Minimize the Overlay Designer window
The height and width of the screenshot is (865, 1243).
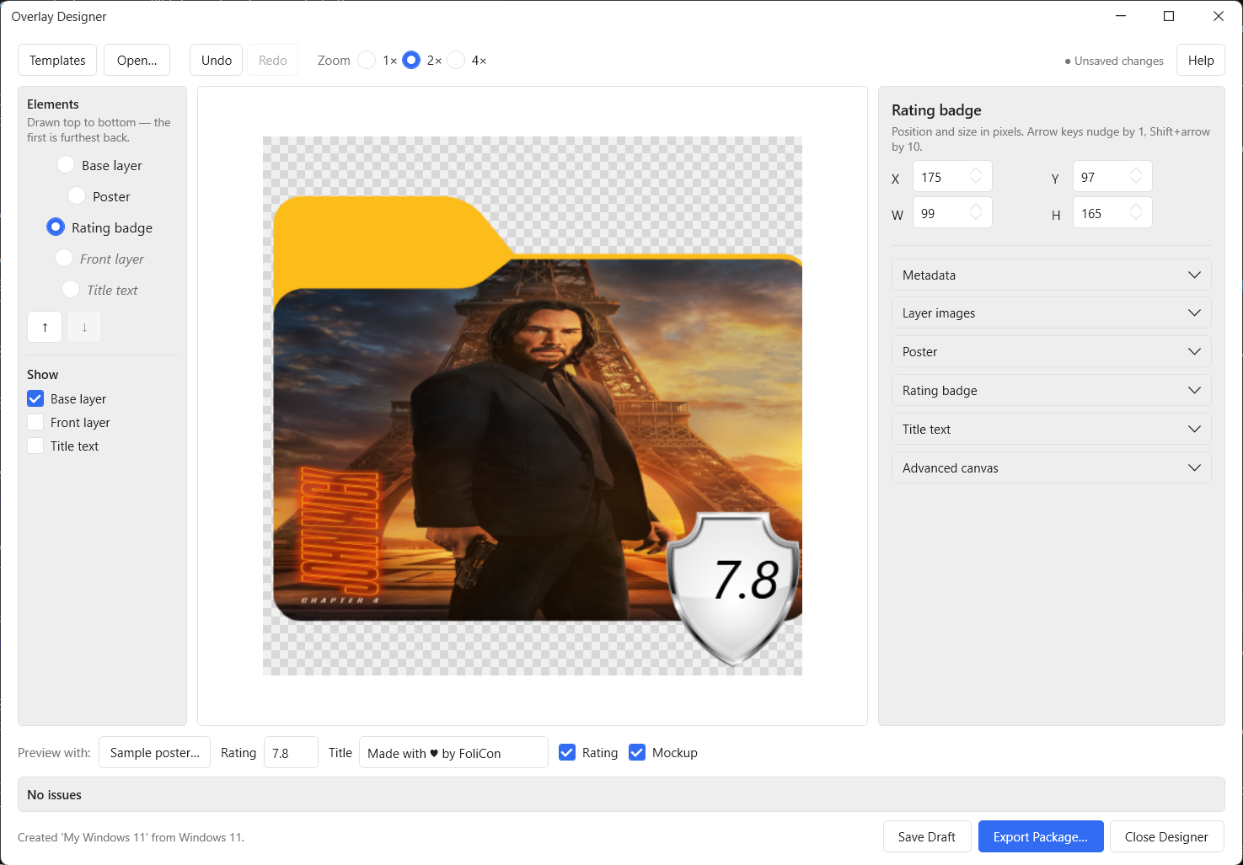pos(1121,16)
